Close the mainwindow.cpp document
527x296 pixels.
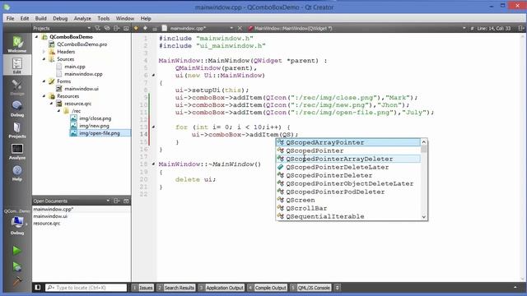point(240,28)
